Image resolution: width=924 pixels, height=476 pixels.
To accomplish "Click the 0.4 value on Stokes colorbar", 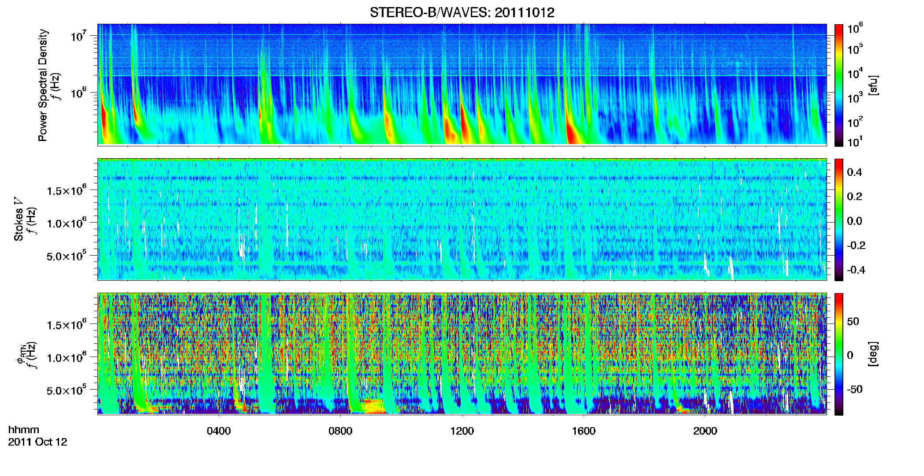I will [x=854, y=172].
